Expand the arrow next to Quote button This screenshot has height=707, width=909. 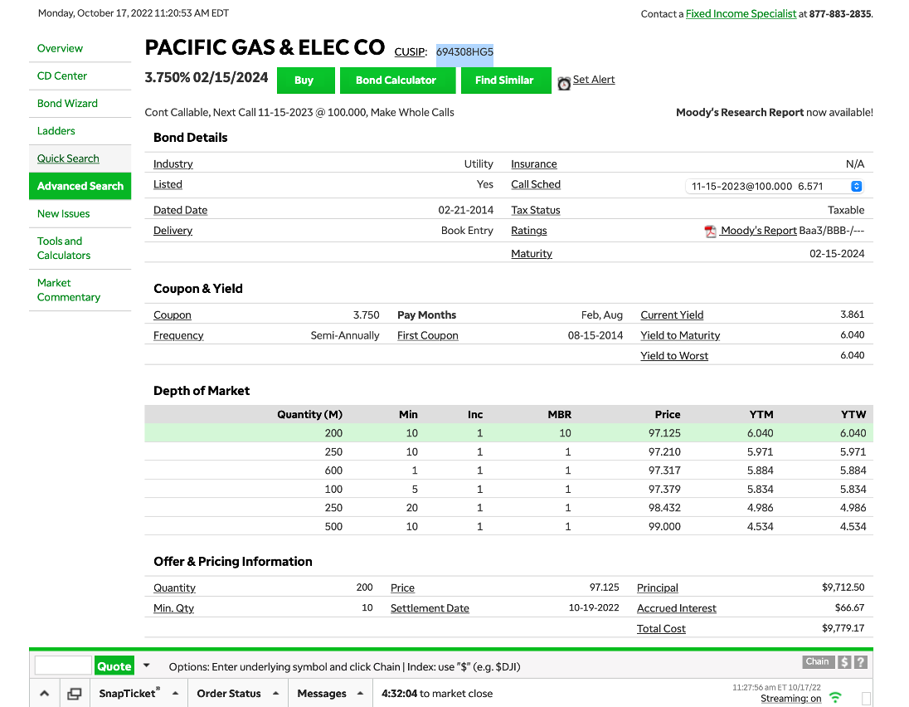click(147, 666)
